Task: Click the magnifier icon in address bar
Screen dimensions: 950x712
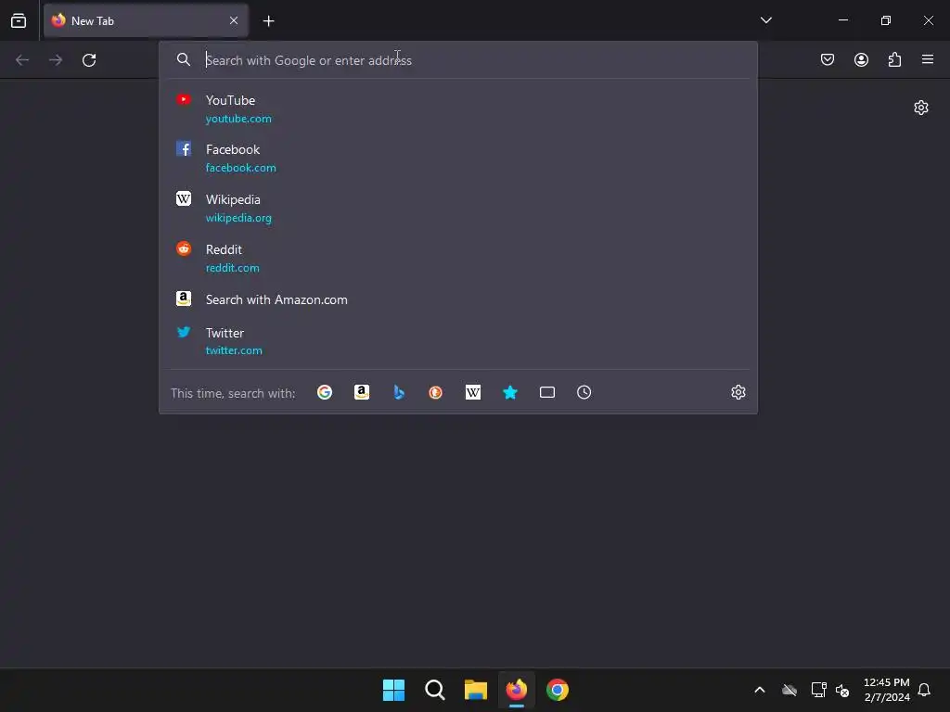Action: 184,59
